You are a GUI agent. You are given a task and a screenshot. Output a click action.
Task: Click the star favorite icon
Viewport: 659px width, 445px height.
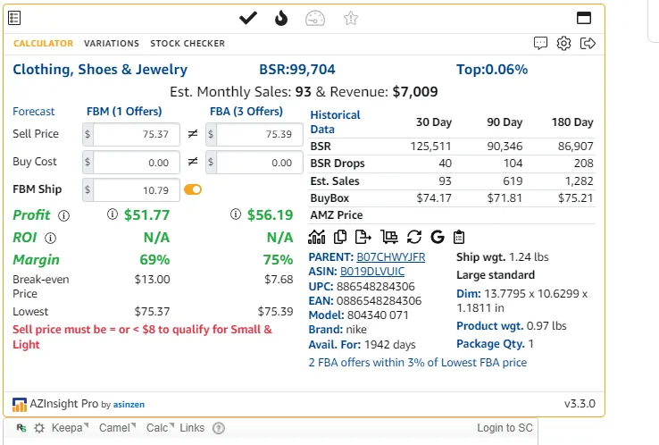tap(351, 18)
